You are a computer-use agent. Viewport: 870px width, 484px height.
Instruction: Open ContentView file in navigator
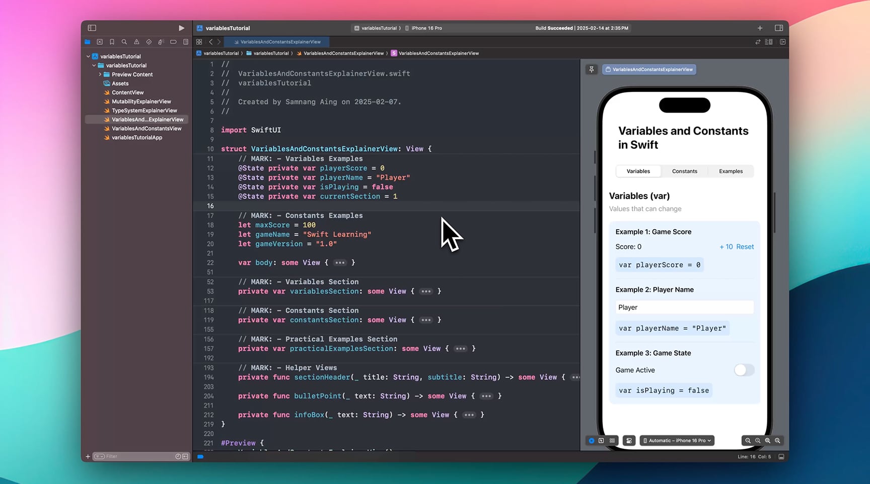(x=127, y=92)
